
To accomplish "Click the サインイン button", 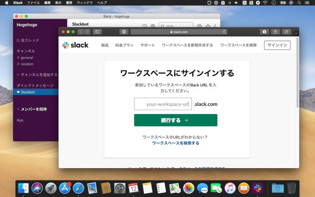I will click(x=277, y=45).
